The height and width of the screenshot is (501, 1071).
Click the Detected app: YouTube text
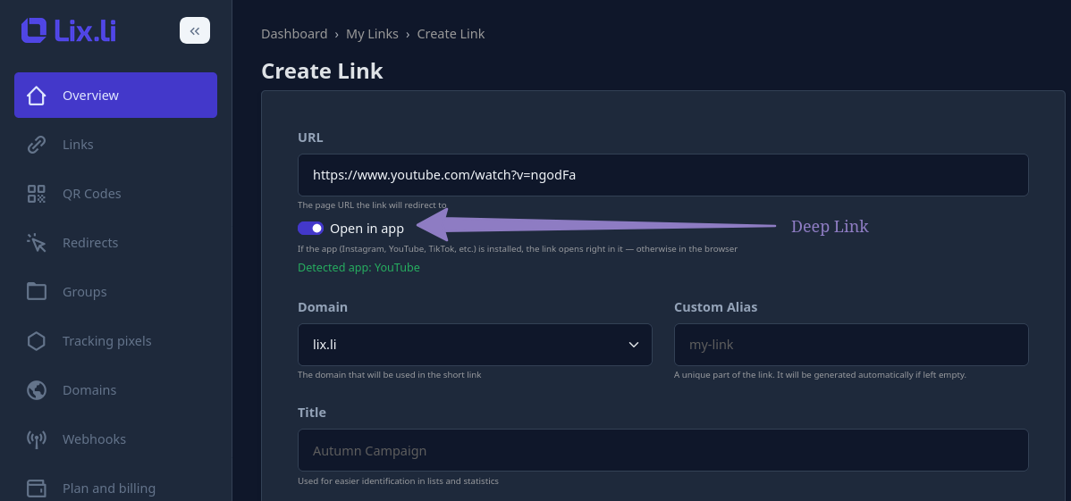click(x=358, y=268)
